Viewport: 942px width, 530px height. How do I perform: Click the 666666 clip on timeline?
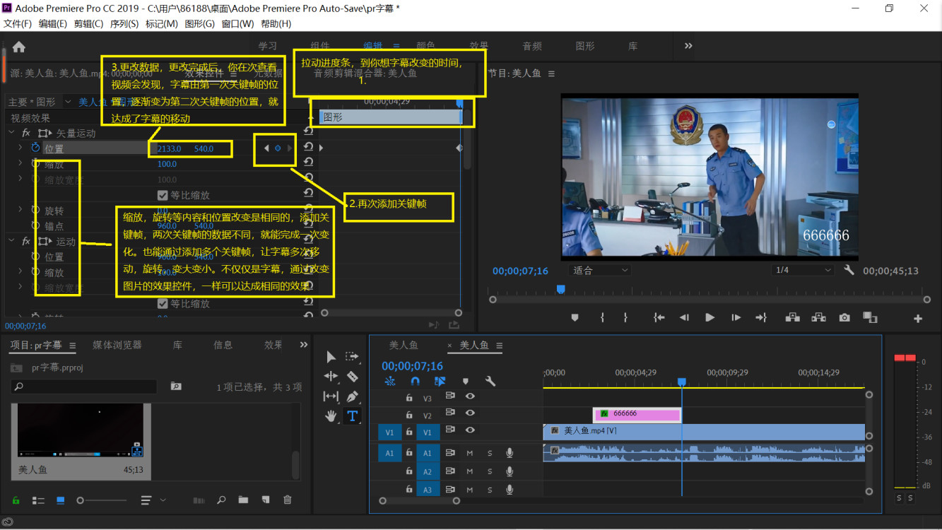[637, 414]
